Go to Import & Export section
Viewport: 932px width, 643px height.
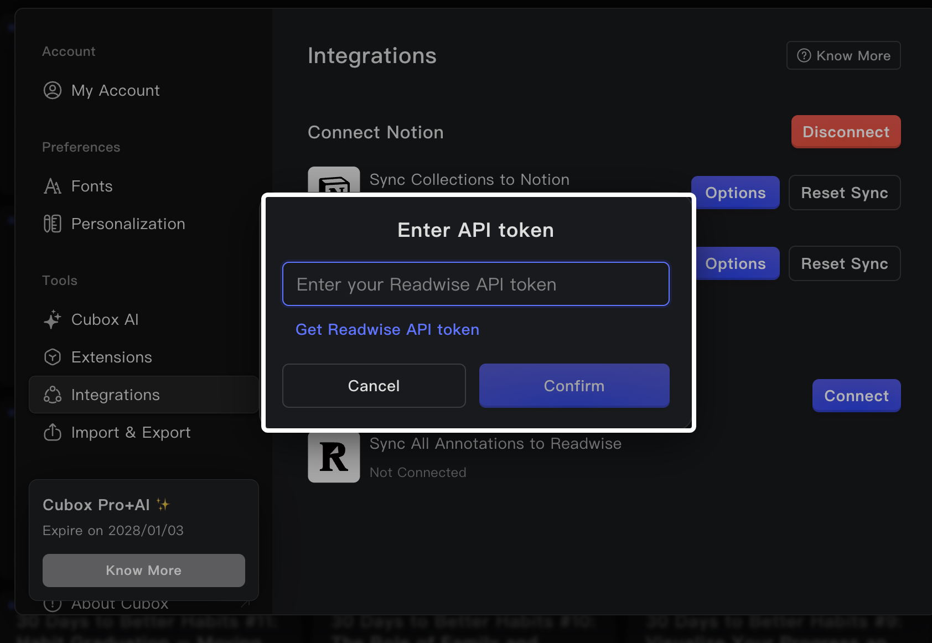tap(131, 432)
